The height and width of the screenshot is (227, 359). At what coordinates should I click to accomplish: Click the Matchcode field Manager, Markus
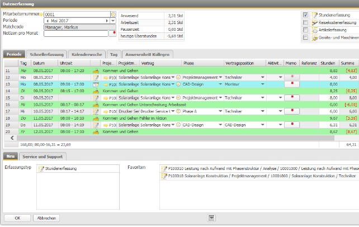80,27
